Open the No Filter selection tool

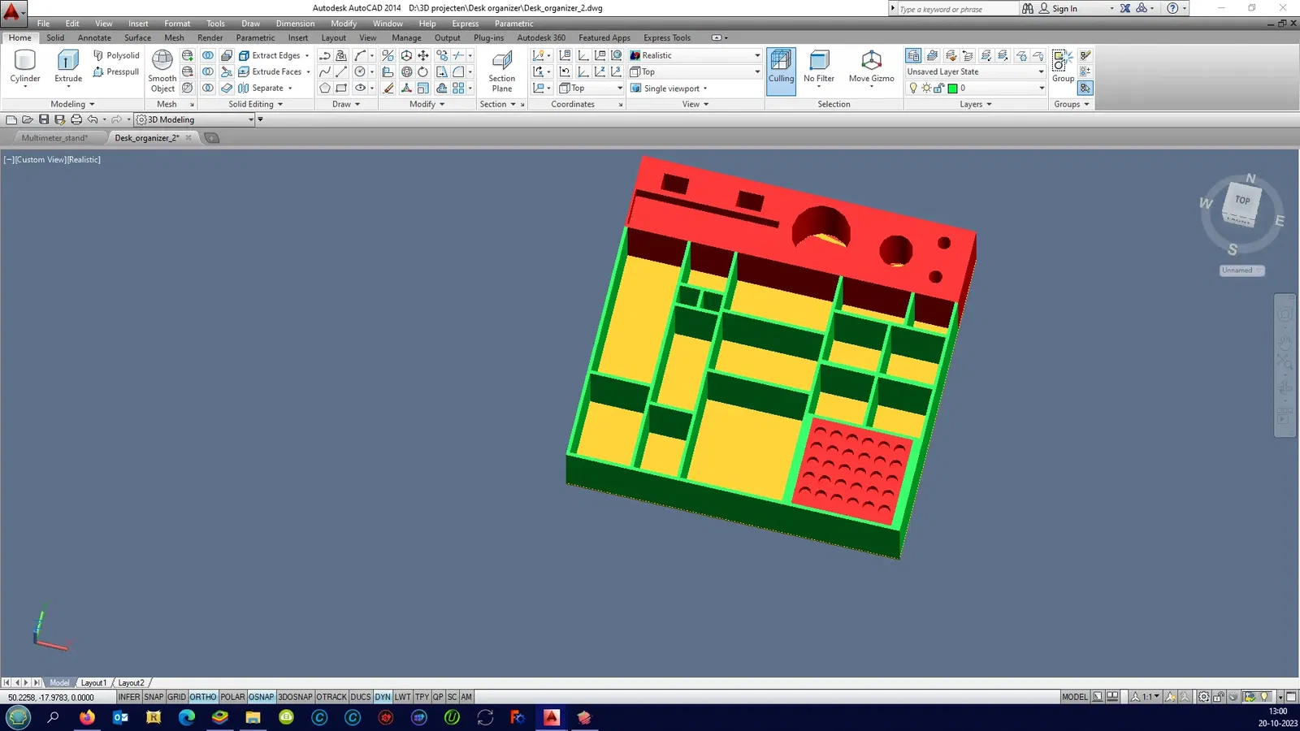pos(819,68)
